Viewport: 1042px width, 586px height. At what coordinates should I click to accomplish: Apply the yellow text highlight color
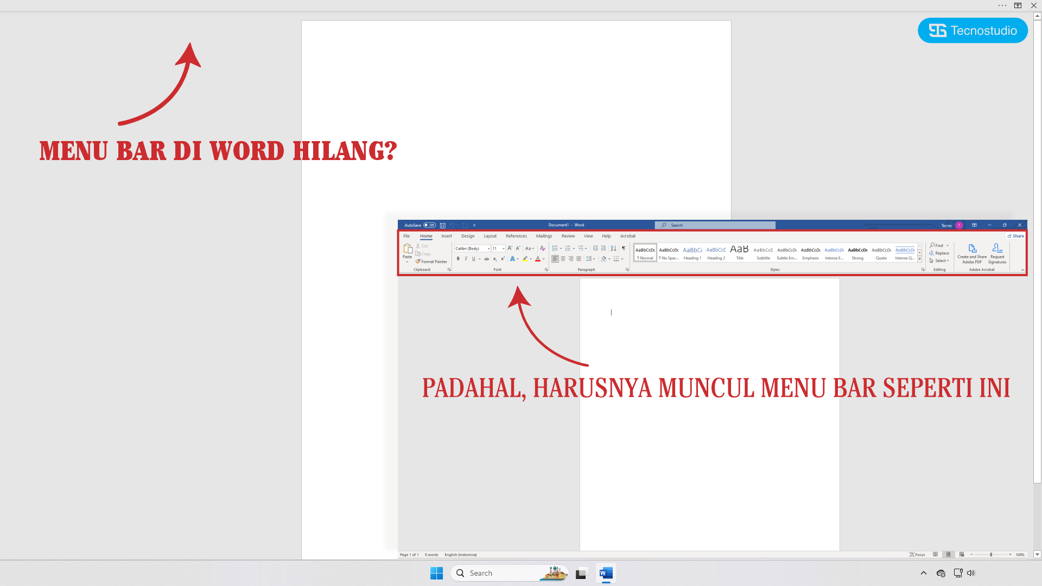click(525, 259)
